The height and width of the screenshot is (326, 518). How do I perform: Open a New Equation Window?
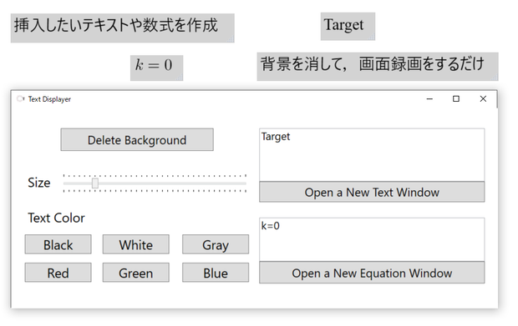pos(372,273)
